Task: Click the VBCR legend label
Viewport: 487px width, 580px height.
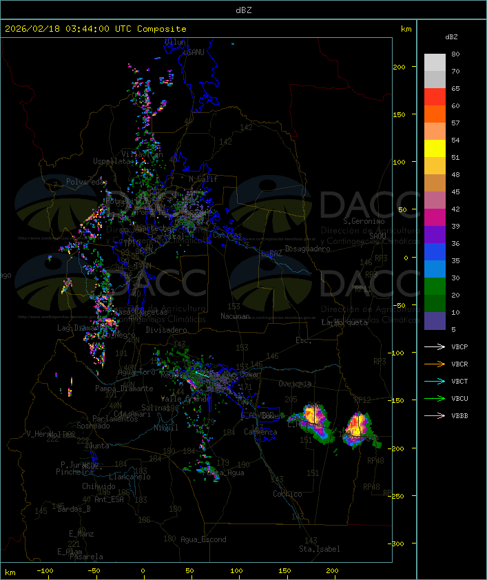Action: (459, 364)
